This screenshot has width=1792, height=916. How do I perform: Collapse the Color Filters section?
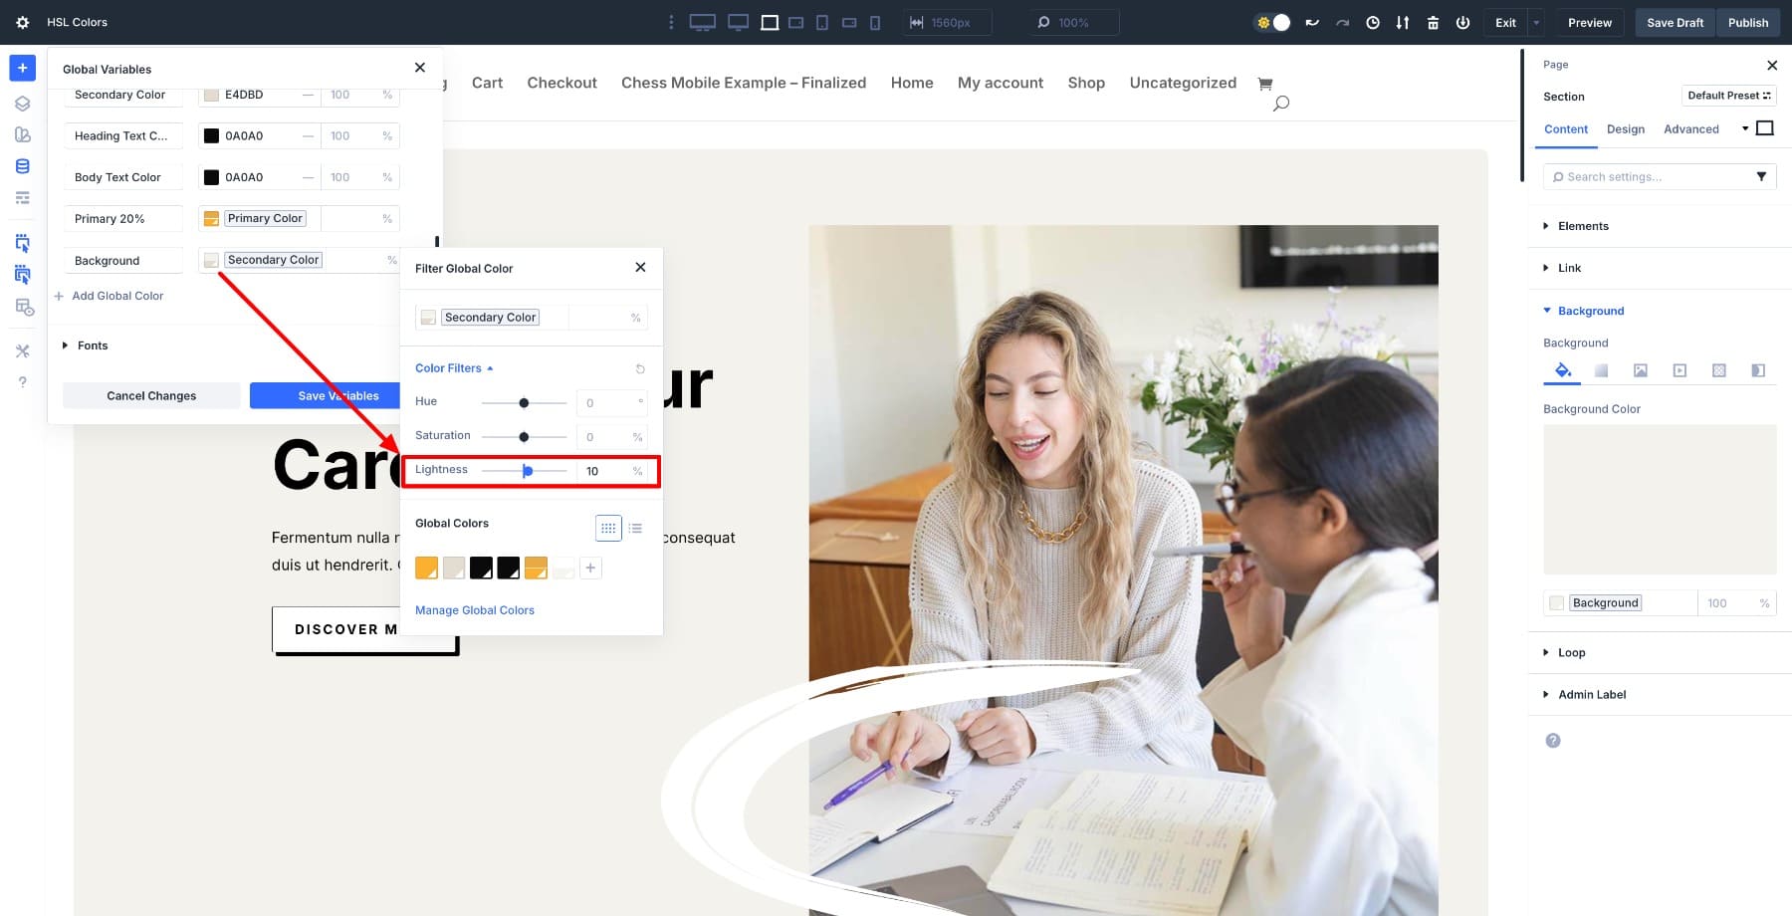[x=454, y=368]
